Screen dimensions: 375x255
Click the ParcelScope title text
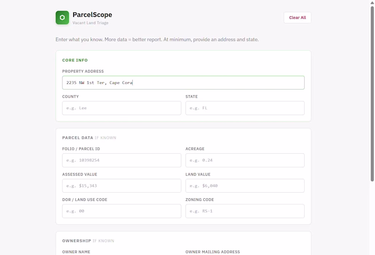[92, 15]
